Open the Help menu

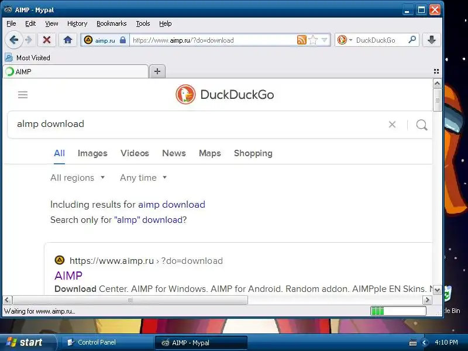(x=166, y=23)
